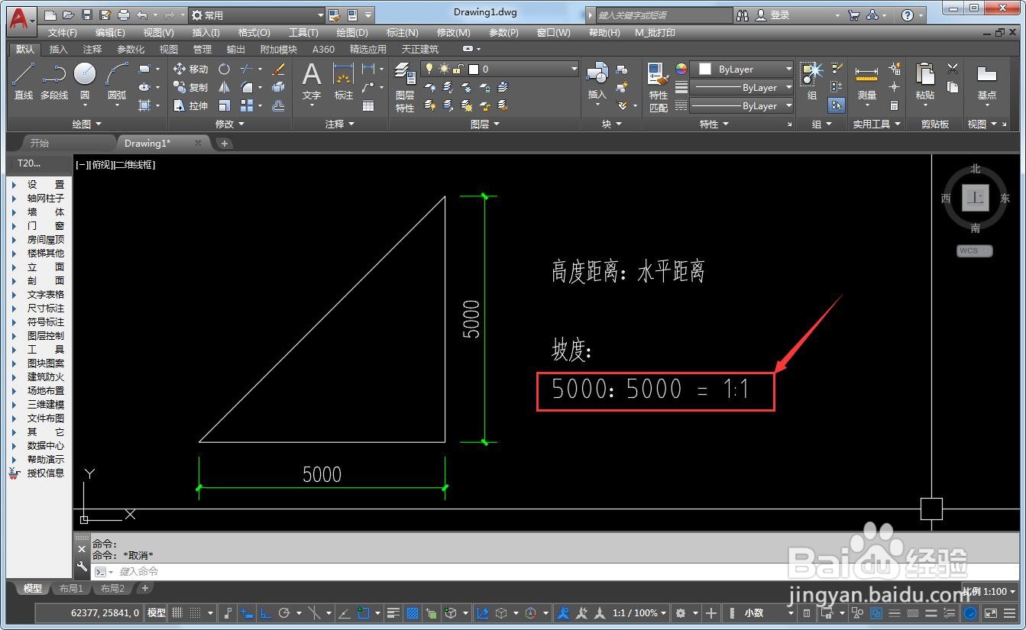The image size is (1026, 630).
Task: Open the 修改(M) menu
Action: pos(453,33)
